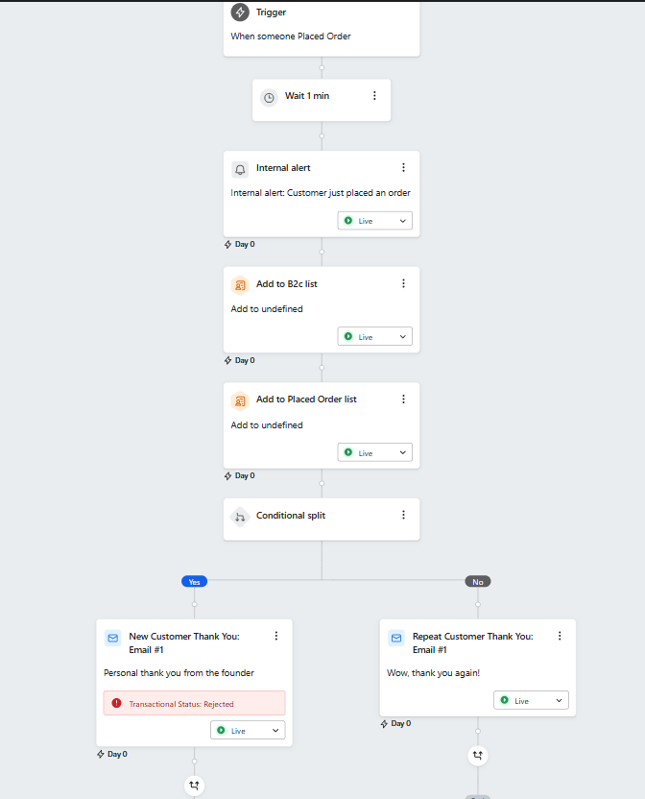Click the bell icon on Internal alert
Screen dimensions: 645x799
pyautogui.click(x=240, y=169)
